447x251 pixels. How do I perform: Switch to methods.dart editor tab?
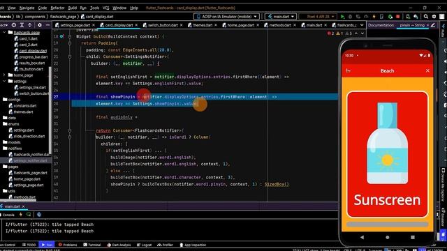tap(280, 25)
